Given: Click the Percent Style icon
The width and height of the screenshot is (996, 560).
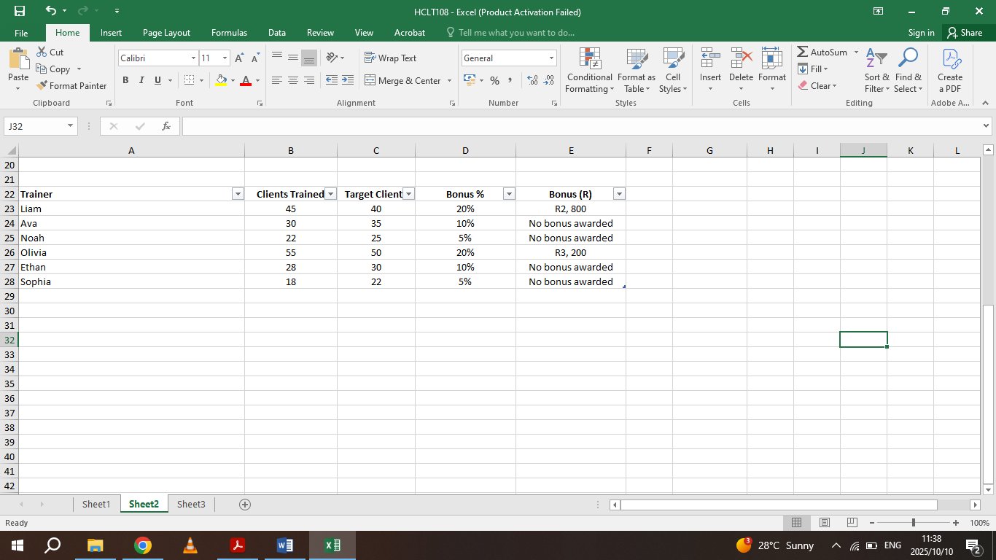Looking at the screenshot, I should coord(494,81).
